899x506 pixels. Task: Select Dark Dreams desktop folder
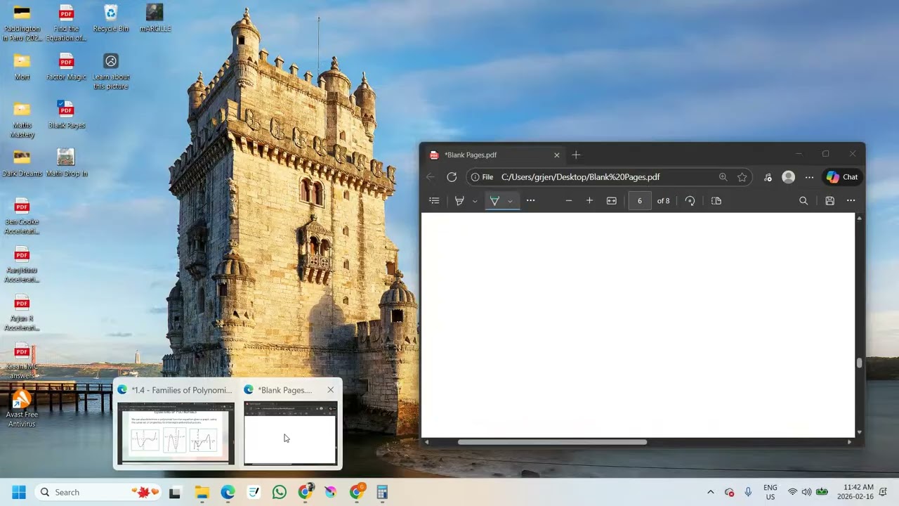coord(22,162)
